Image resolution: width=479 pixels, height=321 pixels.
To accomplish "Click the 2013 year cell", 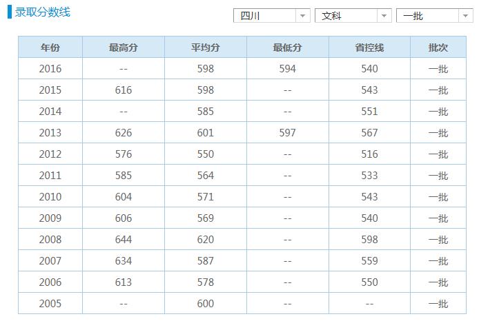I will point(50,133).
